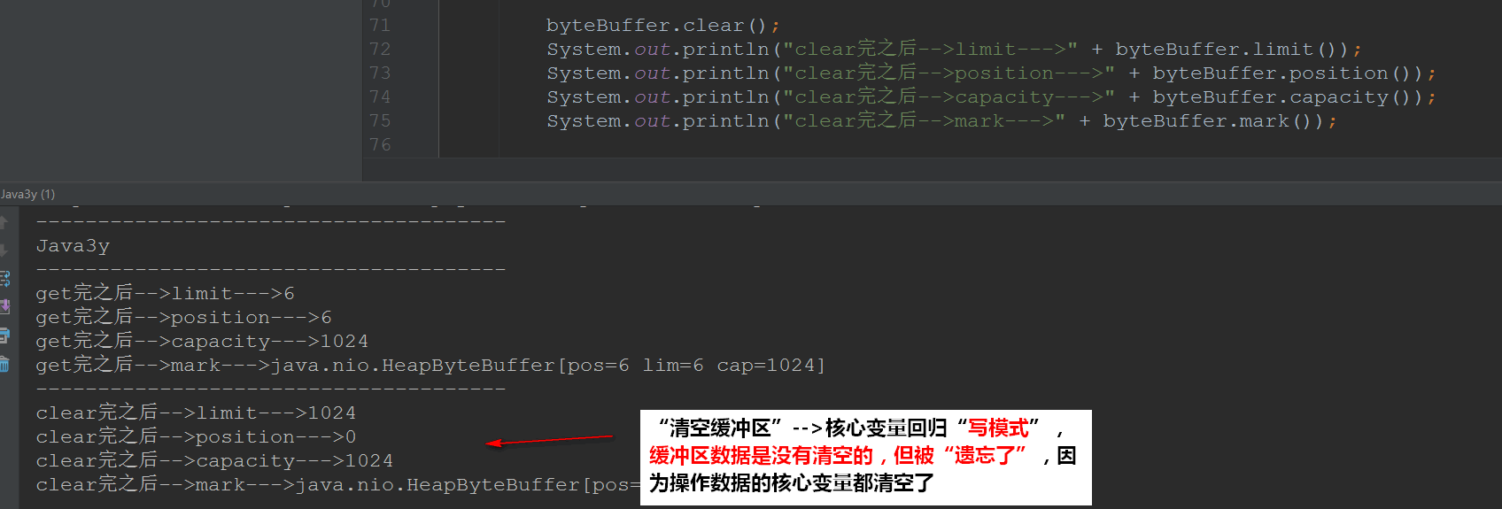
Task: Click the Print console output icon
Action: [4, 335]
